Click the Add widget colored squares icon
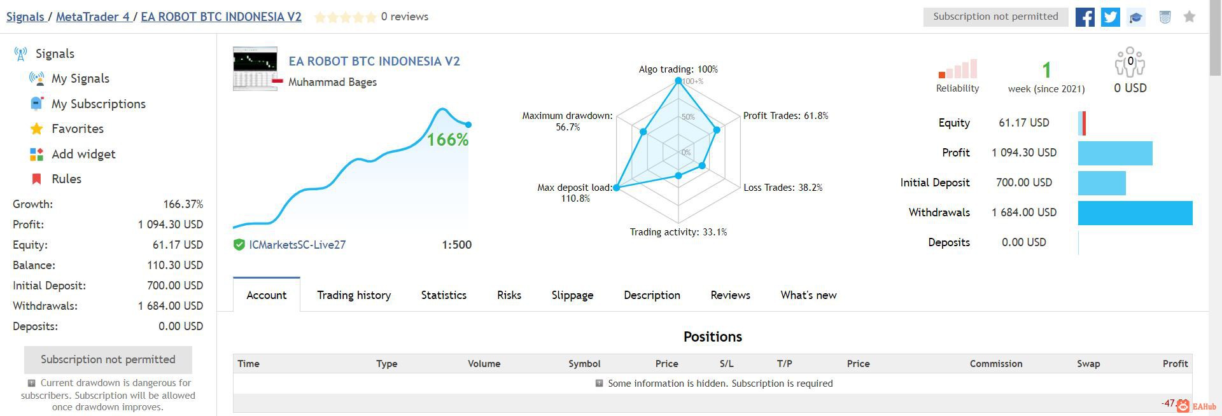The height and width of the screenshot is (416, 1222). click(36, 154)
